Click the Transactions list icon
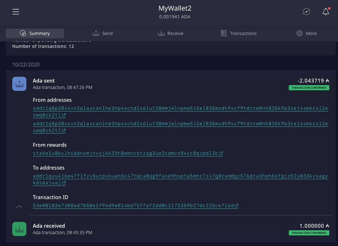Image resolution: width=338 pixels, height=246 pixels. point(223,33)
